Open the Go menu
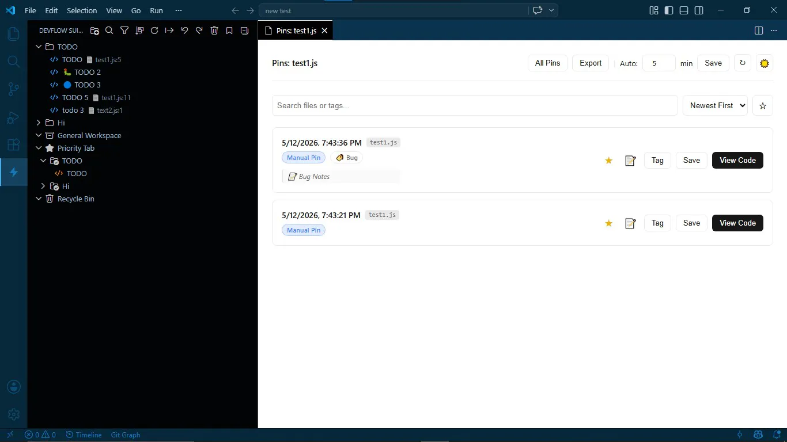The height and width of the screenshot is (442, 787). point(136,10)
